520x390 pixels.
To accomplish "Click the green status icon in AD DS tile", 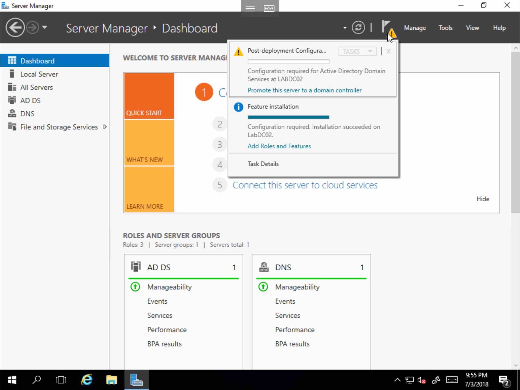I will pyautogui.click(x=135, y=287).
